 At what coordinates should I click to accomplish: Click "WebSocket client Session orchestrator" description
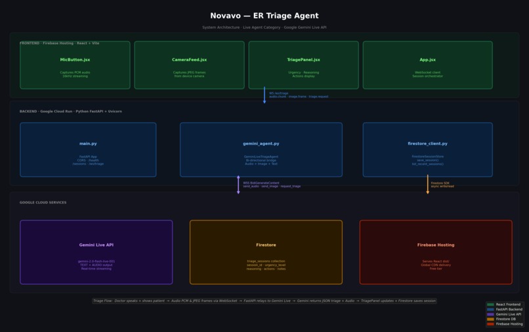[427, 74]
